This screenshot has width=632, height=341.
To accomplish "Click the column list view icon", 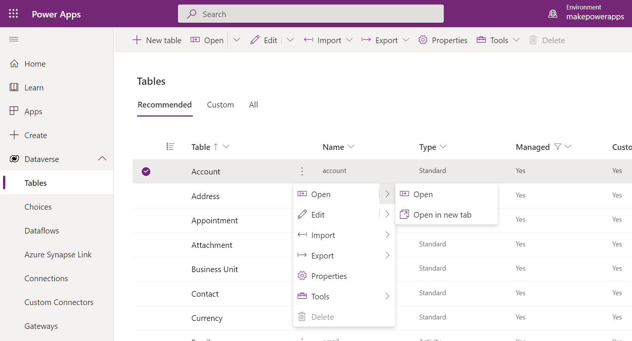I will [170, 147].
